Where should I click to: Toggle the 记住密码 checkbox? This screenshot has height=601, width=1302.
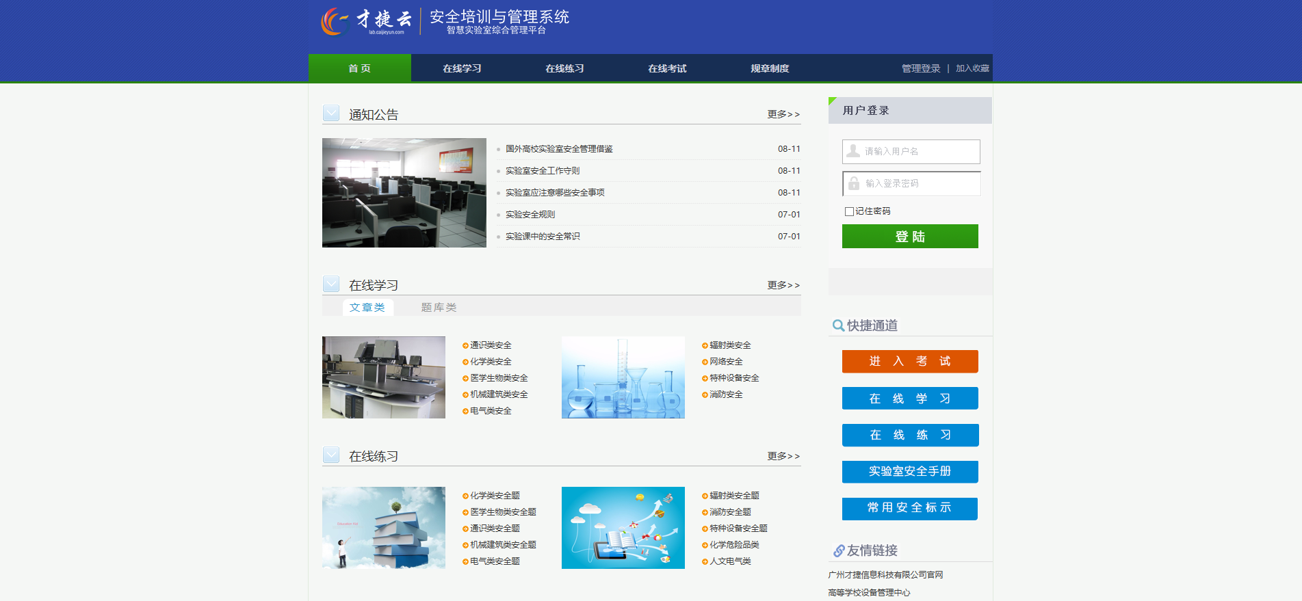[849, 211]
